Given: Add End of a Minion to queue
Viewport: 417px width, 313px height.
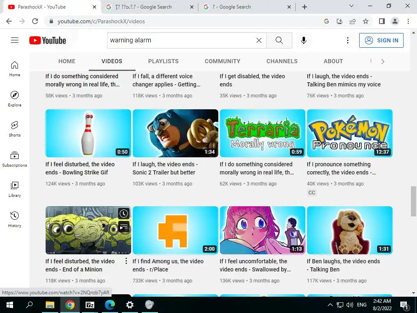Looking at the screenshot, I should 124,227.
